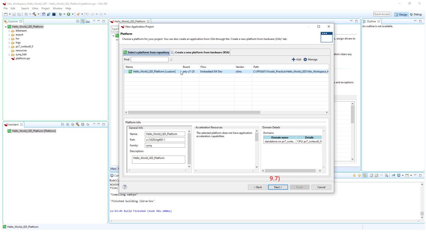This screenshot has width=426, height=232.
Task: Click the Back button
Action: [x=257, y=187]
